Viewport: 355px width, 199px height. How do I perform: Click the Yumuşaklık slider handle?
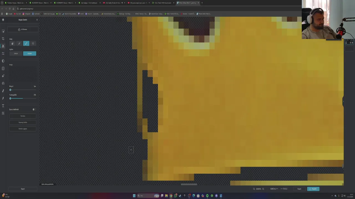pos(10,98)
